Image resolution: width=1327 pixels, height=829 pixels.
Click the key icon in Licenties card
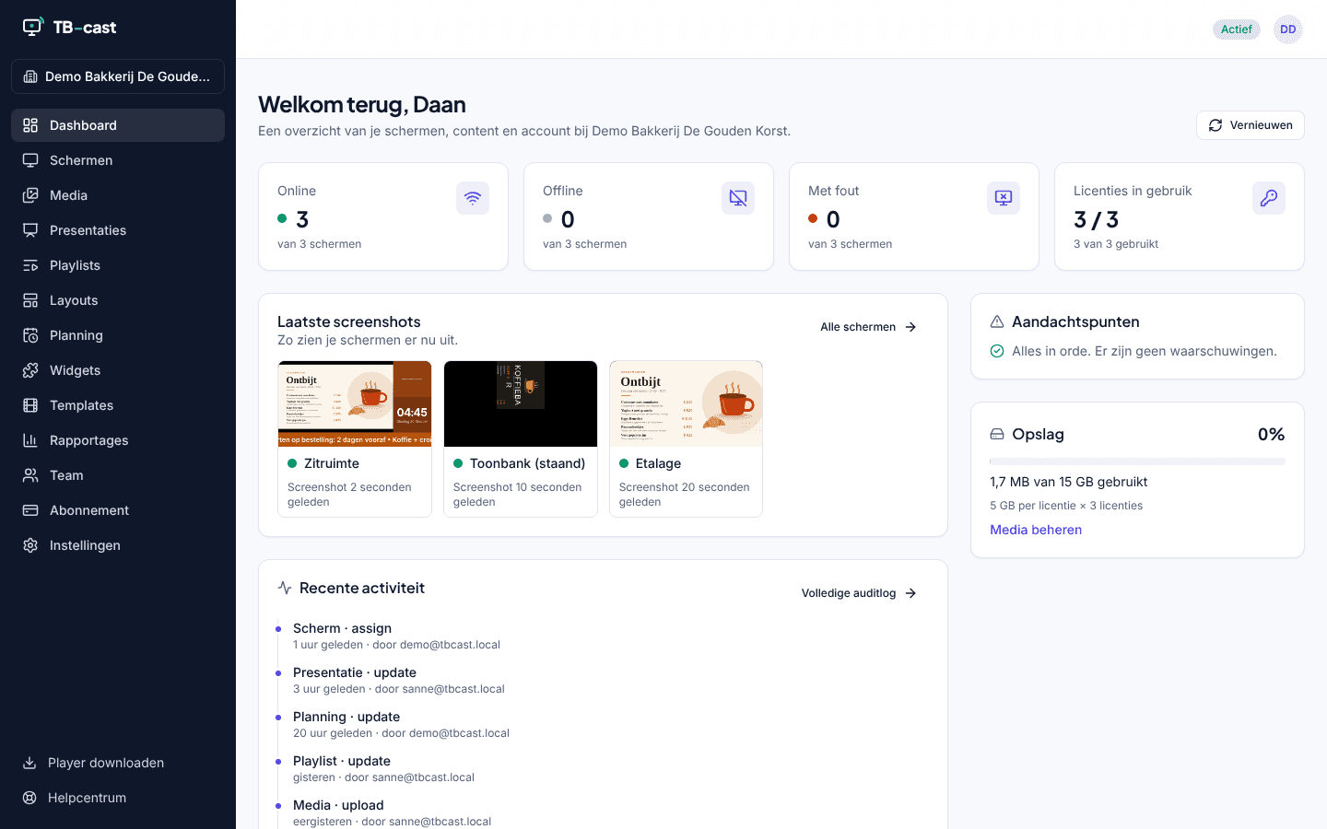click(x=1269, y=198)
